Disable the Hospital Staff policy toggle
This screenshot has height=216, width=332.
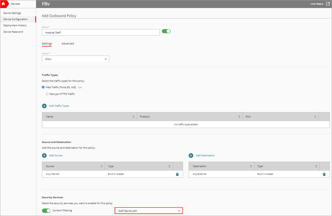coord(166,31)
